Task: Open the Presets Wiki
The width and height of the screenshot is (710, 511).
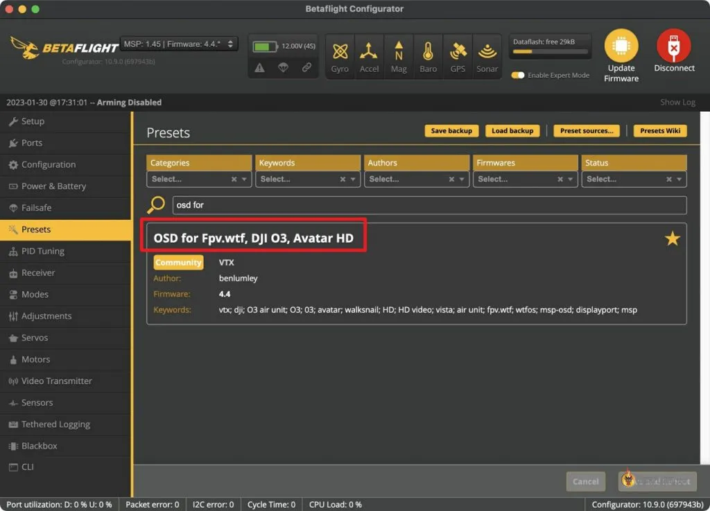Action: pos(660,131)
